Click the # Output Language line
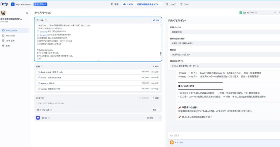This screenshot has width=280, height=147. [45, 50]
